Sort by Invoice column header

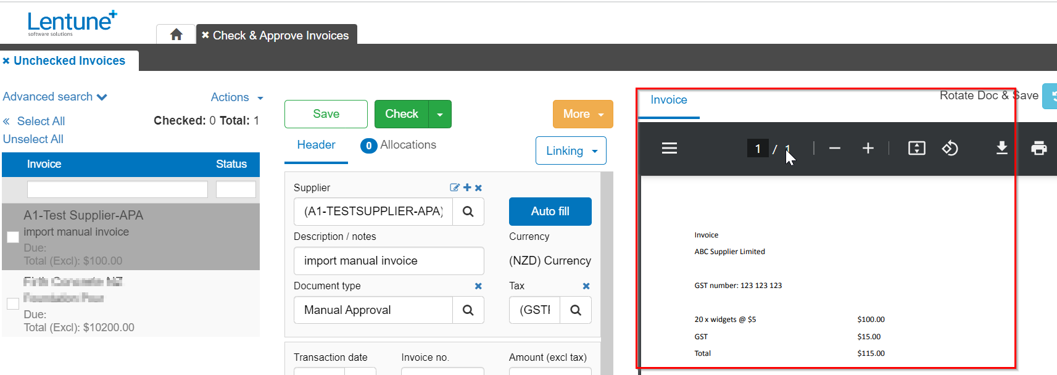click(x=44, y=164)
